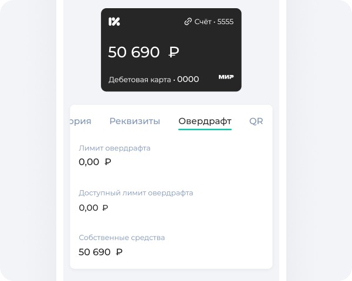Viewport: 352px width, 281px height.
Task: Click the 0,00 ₽ value under Лимит овердрафта
Action: coord(94,162)
